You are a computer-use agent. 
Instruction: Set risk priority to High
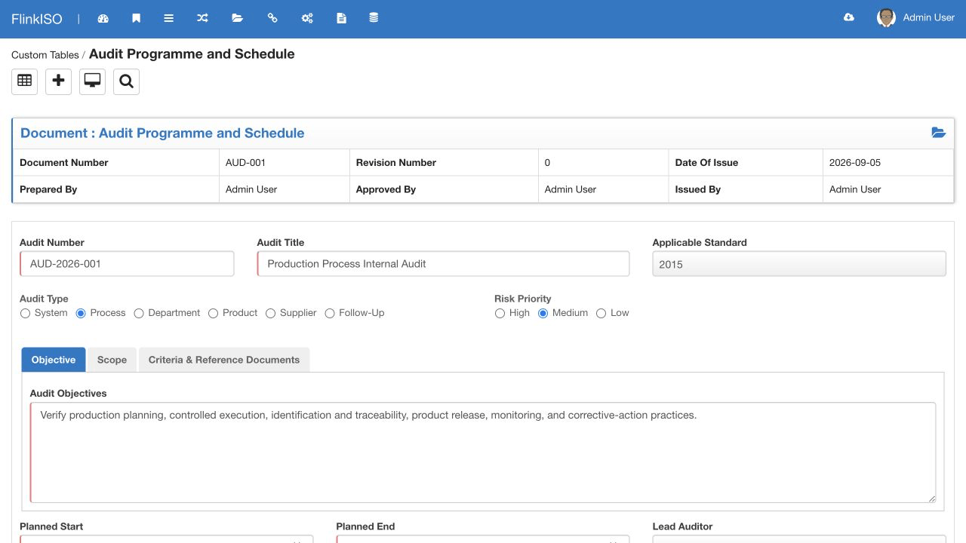tap(500, 313)
